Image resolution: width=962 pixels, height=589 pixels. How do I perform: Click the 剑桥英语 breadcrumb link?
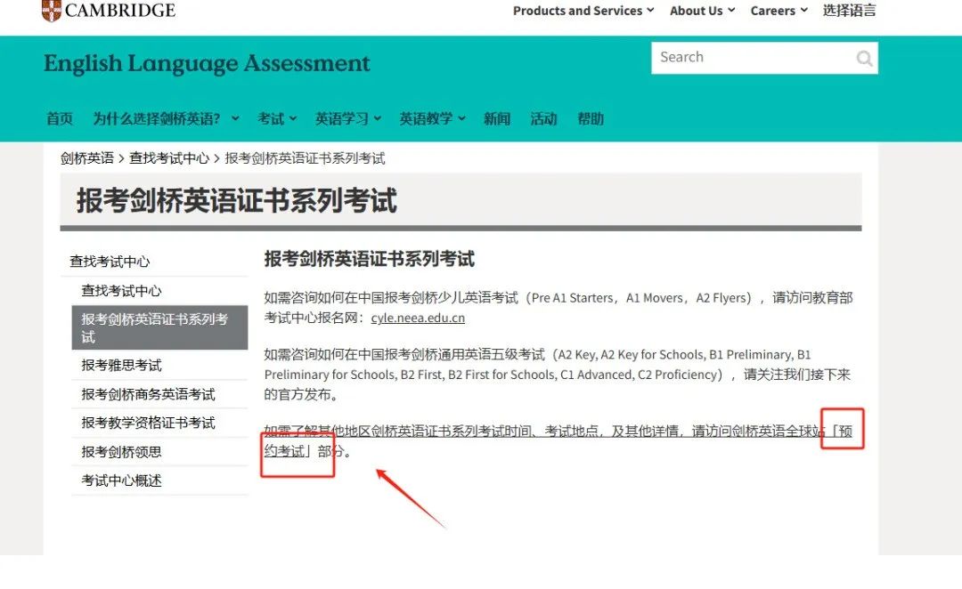click(87, 158)
